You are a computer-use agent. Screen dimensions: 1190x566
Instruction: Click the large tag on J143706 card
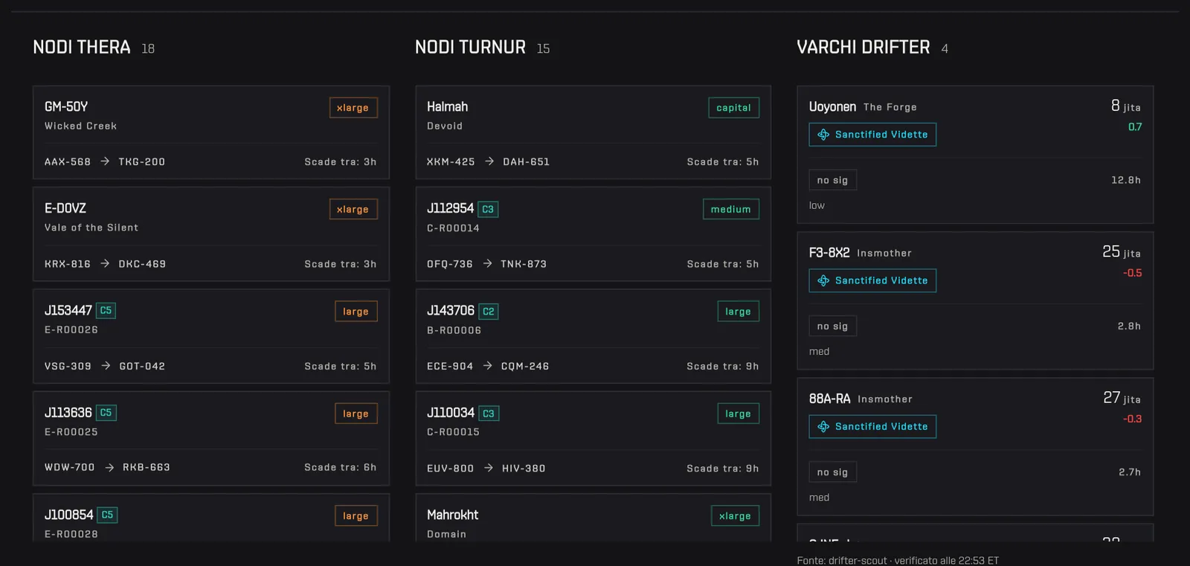(739, 312)
